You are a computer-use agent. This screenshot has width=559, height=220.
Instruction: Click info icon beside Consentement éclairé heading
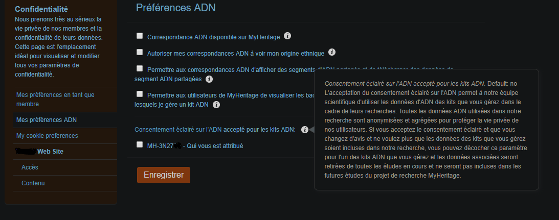pos(304,130)
